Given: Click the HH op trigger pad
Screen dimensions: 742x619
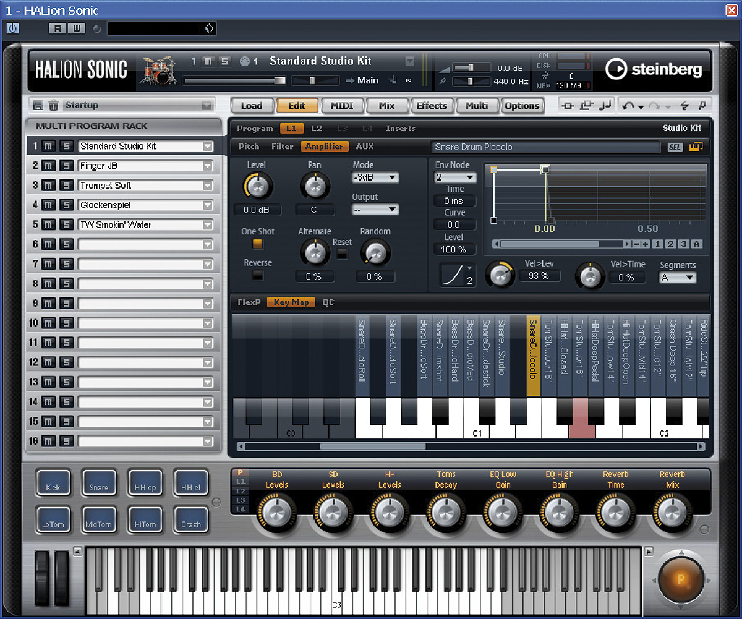Looking at the screenshot, I should (x=145, y=483).
